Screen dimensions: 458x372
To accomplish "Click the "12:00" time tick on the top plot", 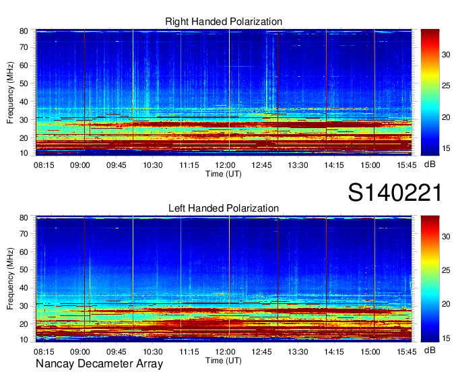I will 225,165.
